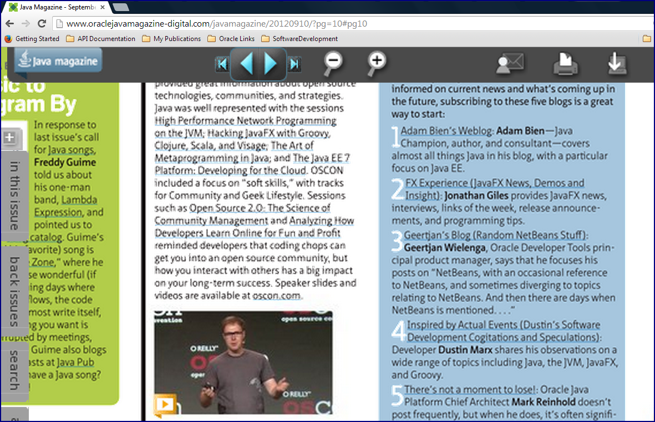Click the Java magazine logo button
The height and width of the screenshot is (422, 655).
pos(58,61)
